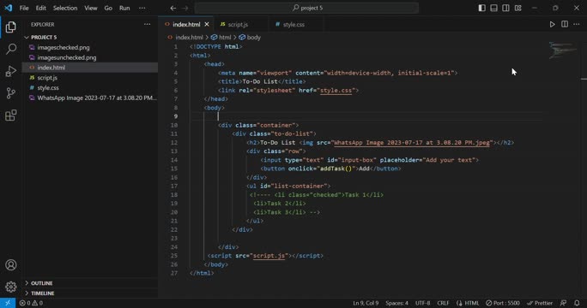The width and height of the screenshot is (587, 308).
Task: Click Prettier status bar item
Action: [x=540, y=303]
